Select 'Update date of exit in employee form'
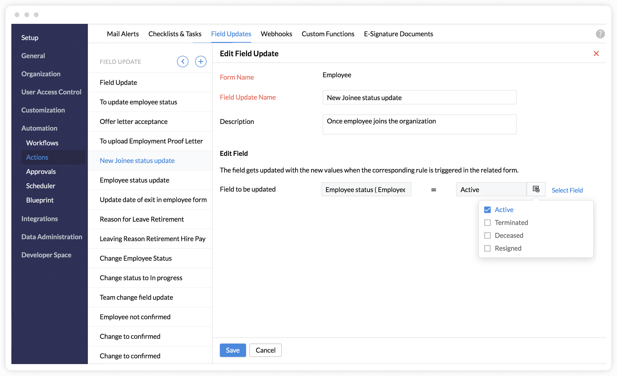The height and width of the screenshot is (376, 617). click(x=150, y=200)
